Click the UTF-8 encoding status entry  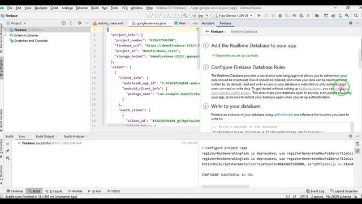pyautogui.click(x=304, y=197)
